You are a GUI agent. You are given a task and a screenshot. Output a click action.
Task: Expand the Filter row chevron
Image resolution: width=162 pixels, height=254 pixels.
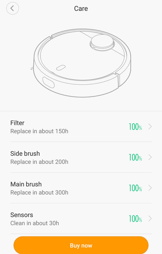point(150,127)
